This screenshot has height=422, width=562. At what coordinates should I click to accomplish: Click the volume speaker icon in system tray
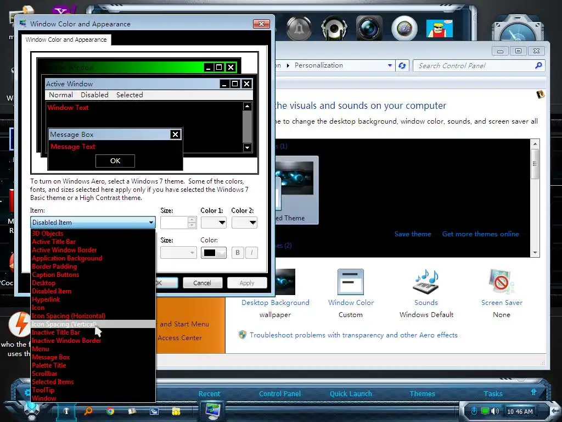(x=495, y=411)
